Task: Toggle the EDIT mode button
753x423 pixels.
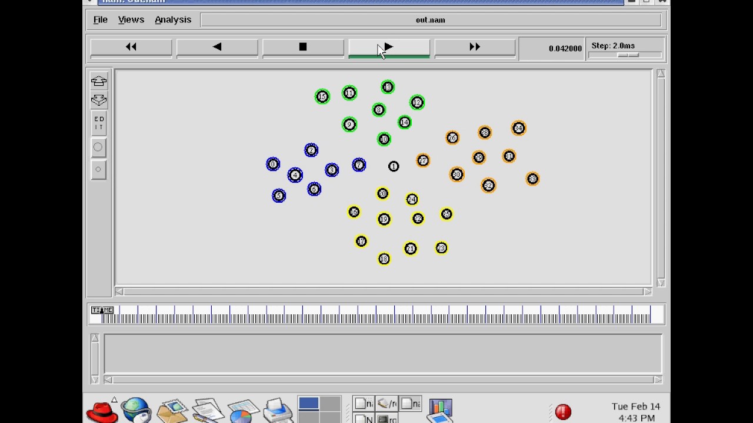Action: 99,123
